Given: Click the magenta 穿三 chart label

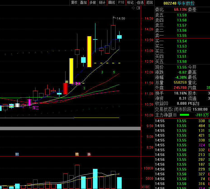Looking at the screenshot, I should [35, 108].
